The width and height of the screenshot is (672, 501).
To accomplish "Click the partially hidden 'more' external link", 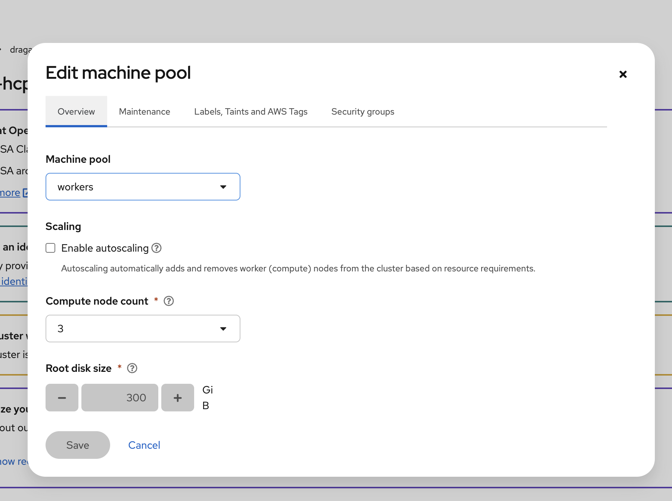I will pyautogui.click(x=10, y=193).
